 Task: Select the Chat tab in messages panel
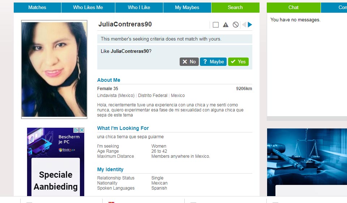(293, 8)
